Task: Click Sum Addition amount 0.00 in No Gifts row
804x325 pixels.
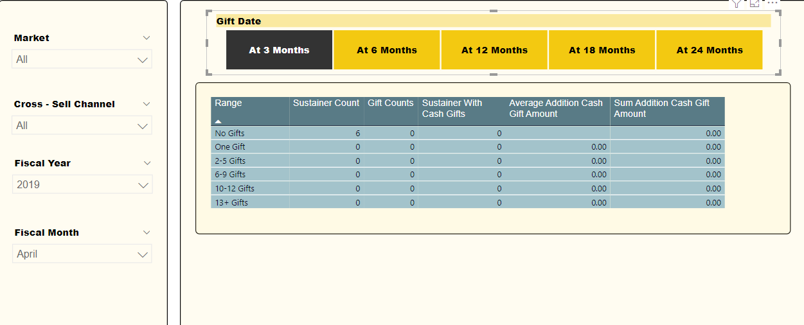Action: tap(713, 134)
